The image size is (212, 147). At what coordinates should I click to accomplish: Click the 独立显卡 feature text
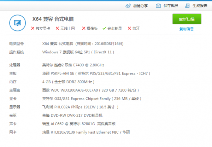coord(43,28)
